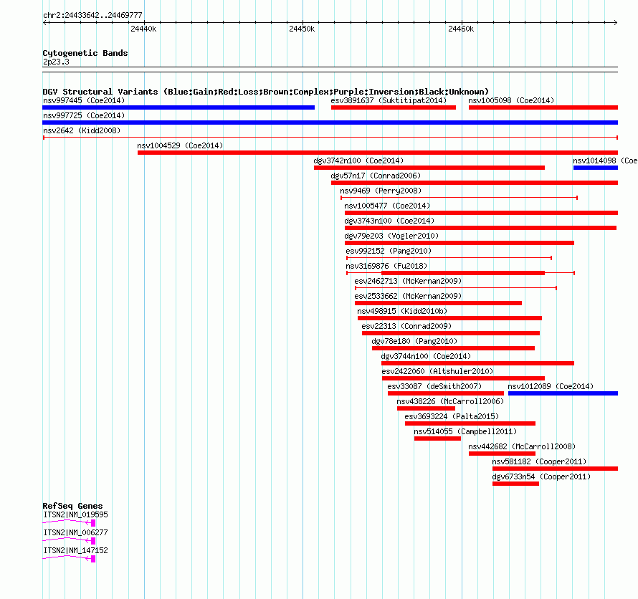Click the nsv1005098 (Coe2014) variant label

511,100
